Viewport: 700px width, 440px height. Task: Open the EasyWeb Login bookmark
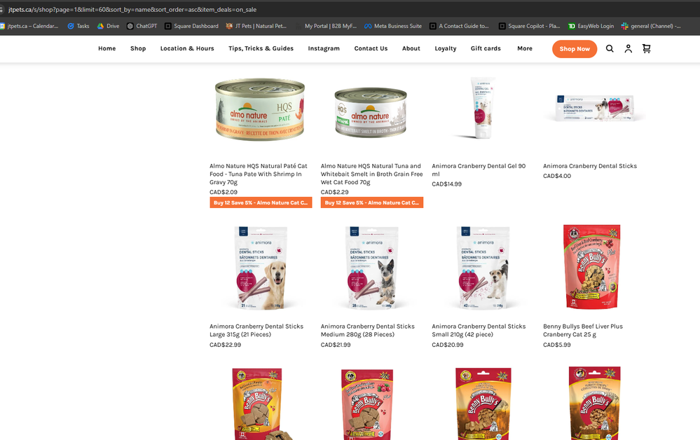click(x=591, y=26)
